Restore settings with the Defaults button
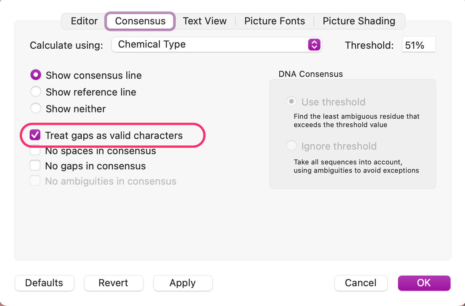Viewport: 465px width, 306px height. [x=44, y=283]
